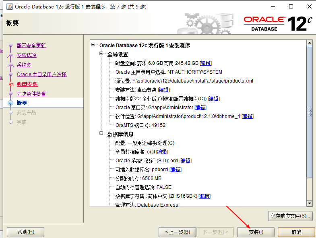316x238 pixels.
Task: Edit the 磁盘空间 setting link
Action: [x=206, y=63]
